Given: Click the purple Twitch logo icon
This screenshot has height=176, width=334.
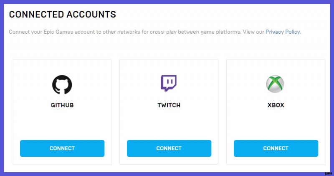Looking at the screenshot, I should click(x=169, y=83).
